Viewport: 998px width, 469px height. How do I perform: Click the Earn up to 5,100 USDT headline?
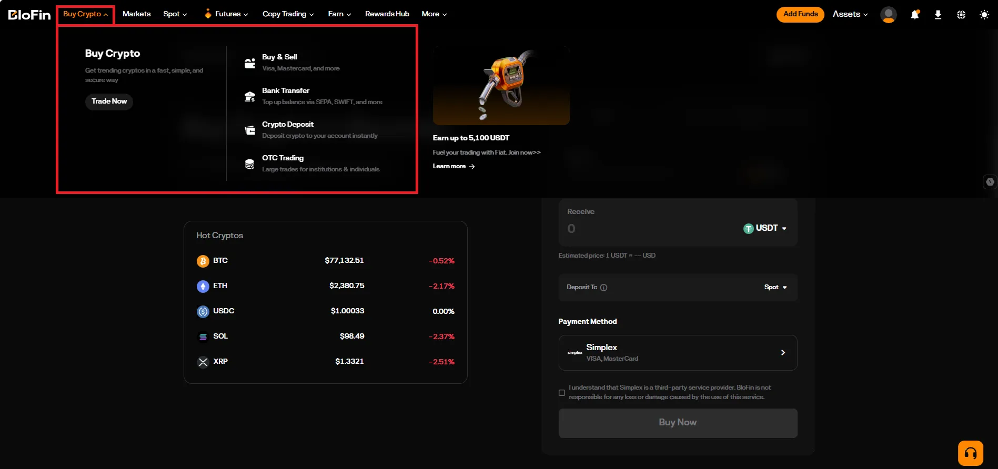coord(471,138)
